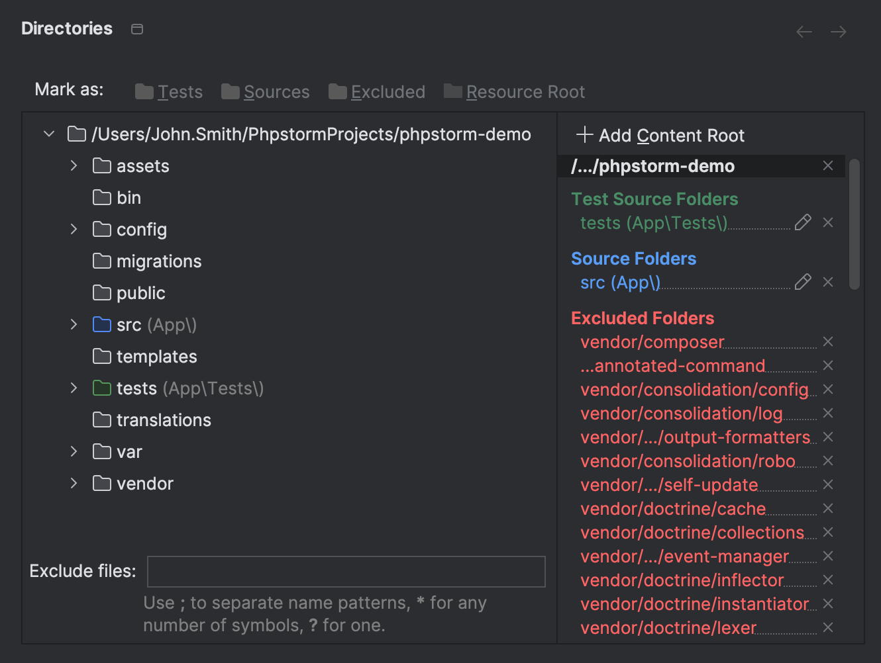Viewport: 881px width, 663px height.
Task: Click Add Content Root
Action: [x=660, y=136]
